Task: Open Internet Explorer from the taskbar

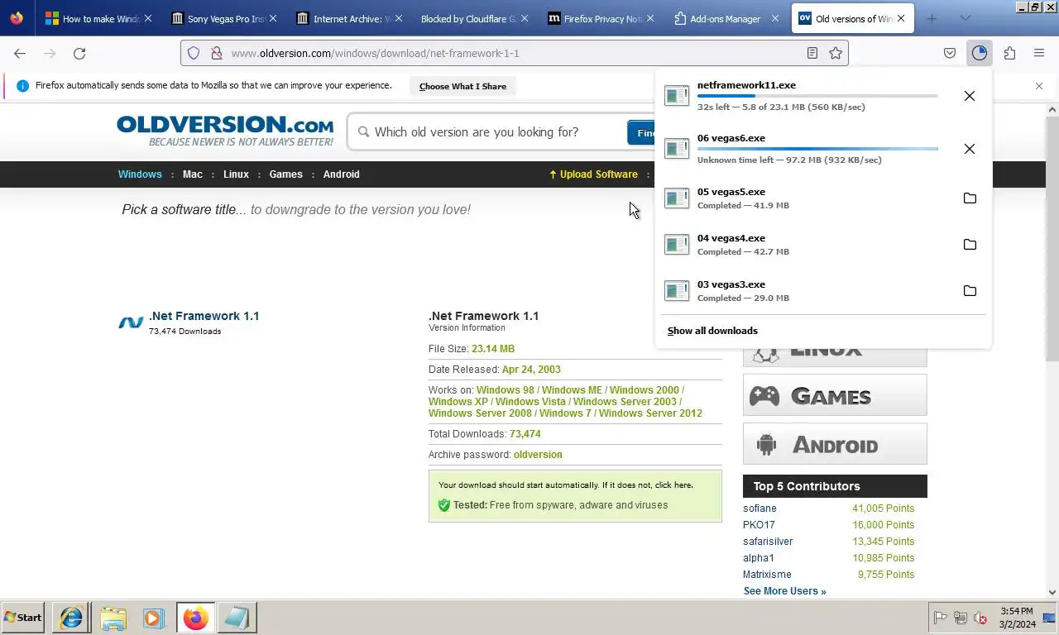Action: click(71, 618)
